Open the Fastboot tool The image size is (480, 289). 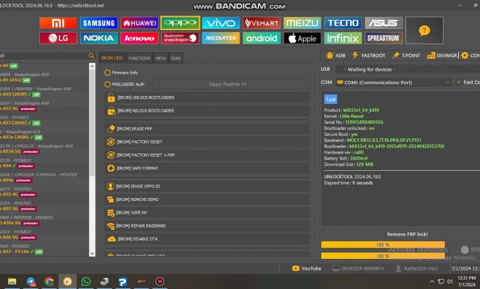(369, 55)
